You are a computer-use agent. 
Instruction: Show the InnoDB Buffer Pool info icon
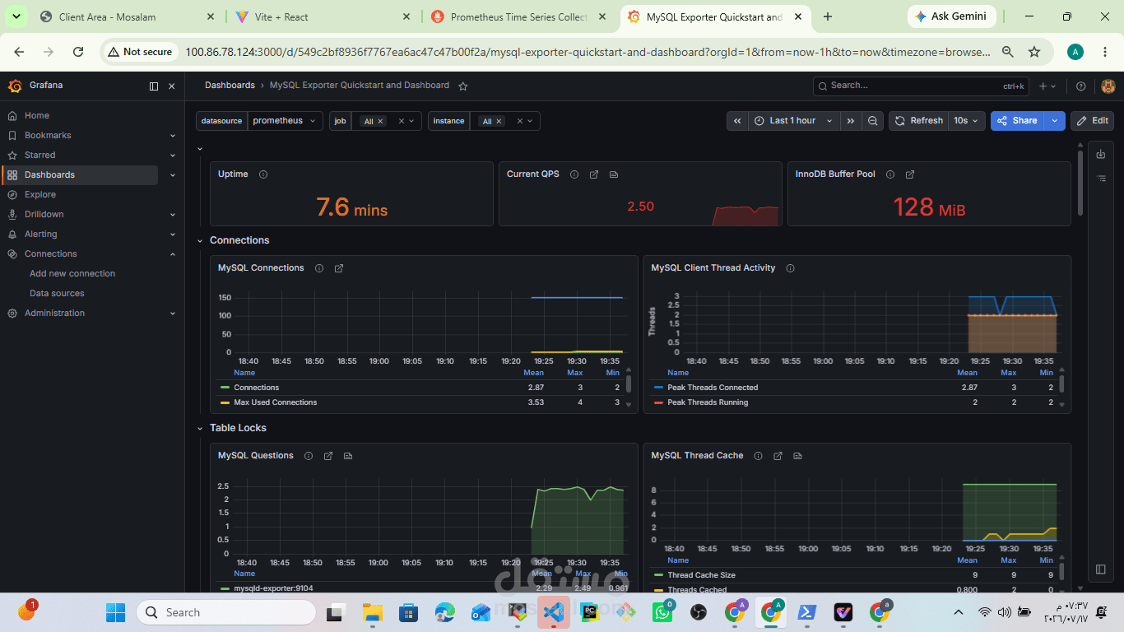890,174
